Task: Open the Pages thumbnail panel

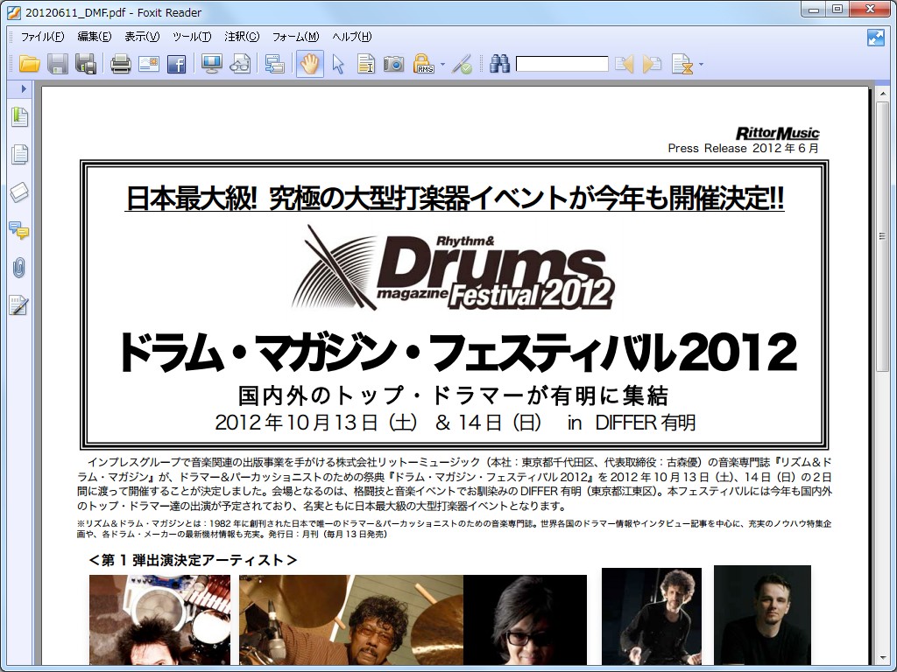Action: click(19, 155)
